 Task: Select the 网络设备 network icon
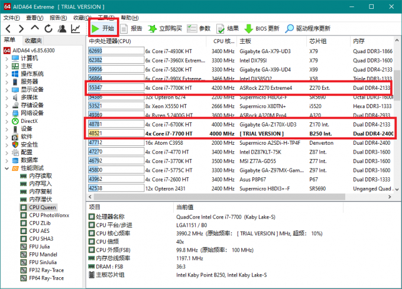[15, 113]
